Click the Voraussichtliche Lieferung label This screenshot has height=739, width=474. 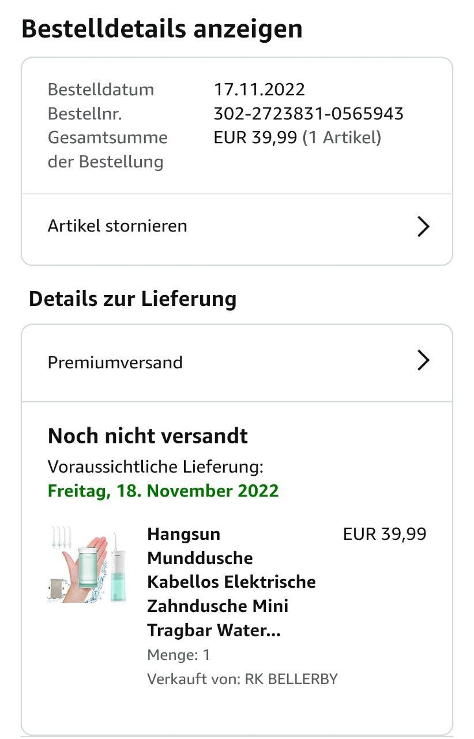(155, 466)
